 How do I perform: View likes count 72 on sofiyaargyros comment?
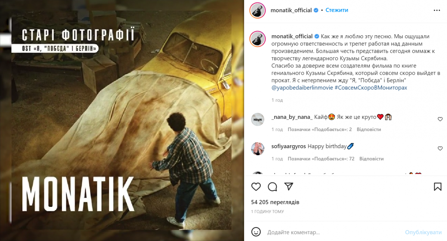321,159
